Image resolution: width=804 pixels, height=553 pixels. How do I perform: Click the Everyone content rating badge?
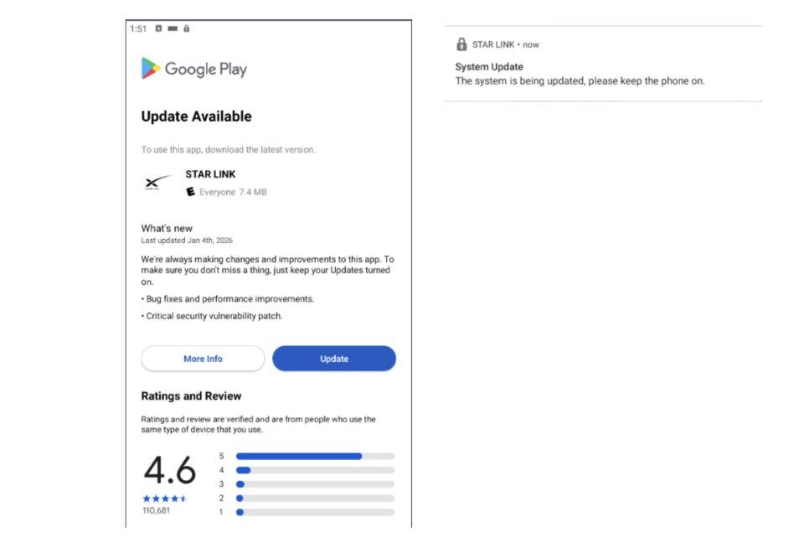coord(191,192)
